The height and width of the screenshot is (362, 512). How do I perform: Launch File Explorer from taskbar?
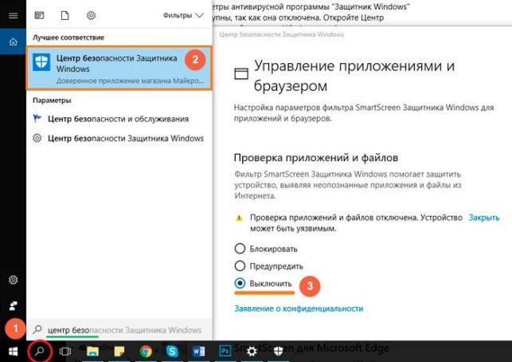[92, 352]
